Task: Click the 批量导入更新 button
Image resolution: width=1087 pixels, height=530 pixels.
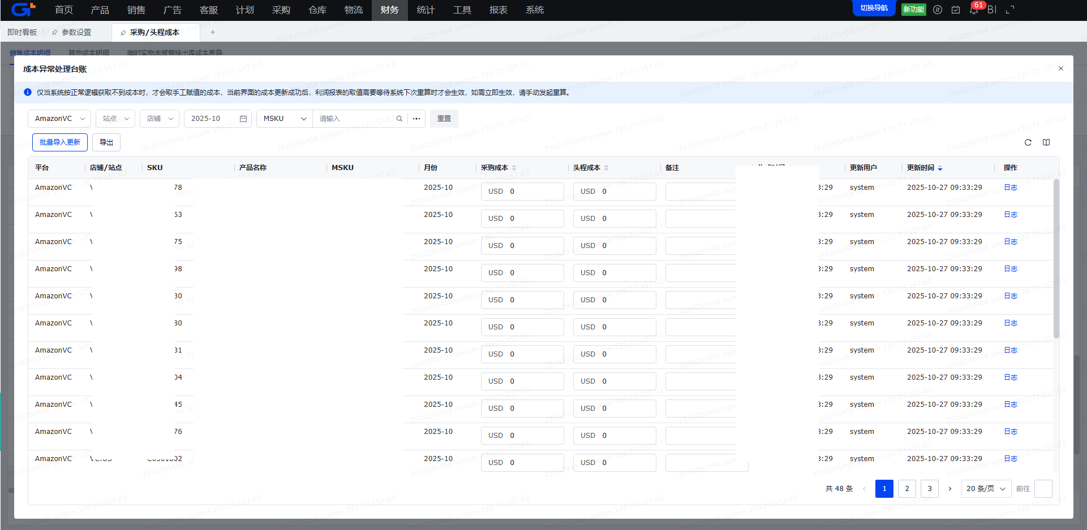Action: [60, 142]
